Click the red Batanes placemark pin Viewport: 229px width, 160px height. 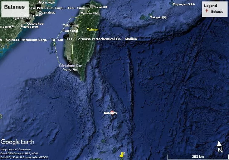[x=112, y=110]
